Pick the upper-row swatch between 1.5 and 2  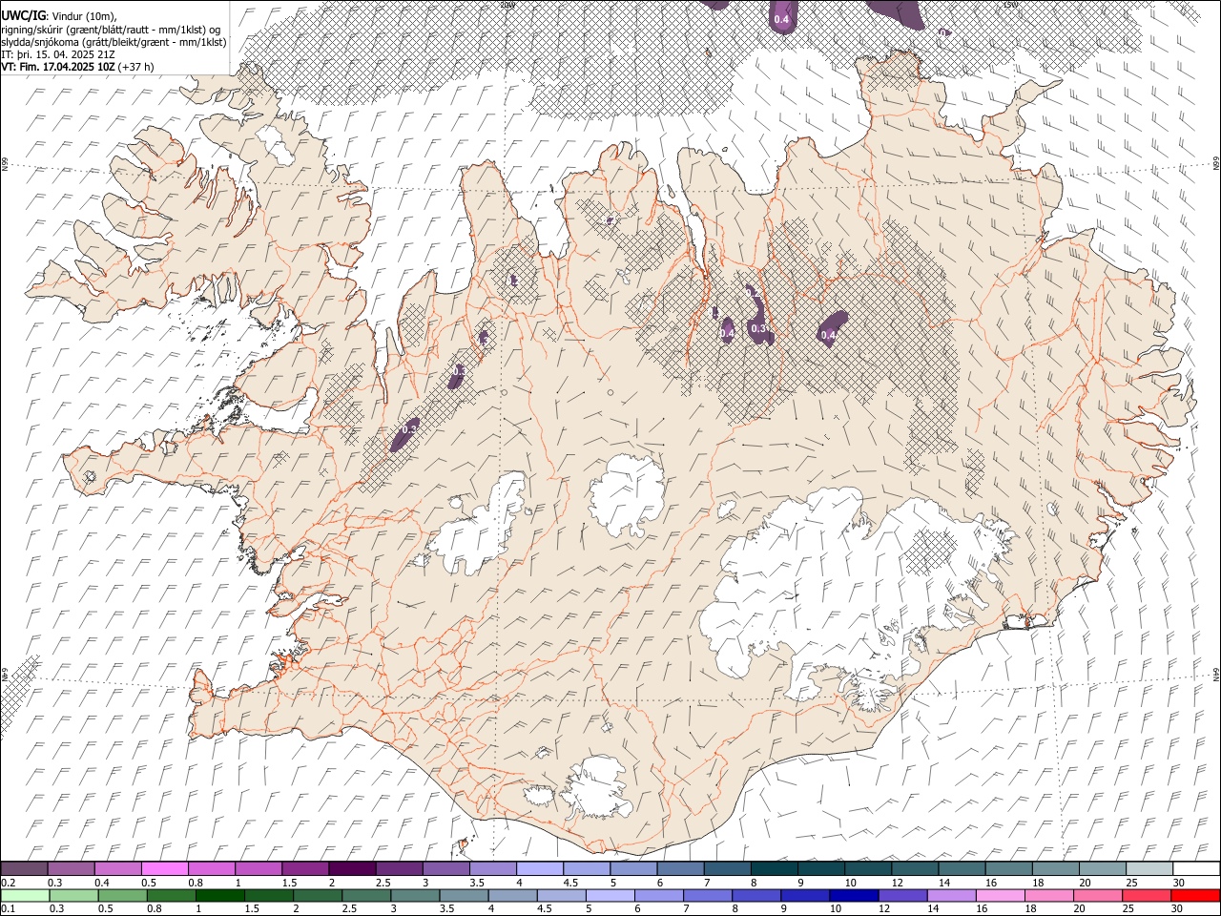pos(304,868)
